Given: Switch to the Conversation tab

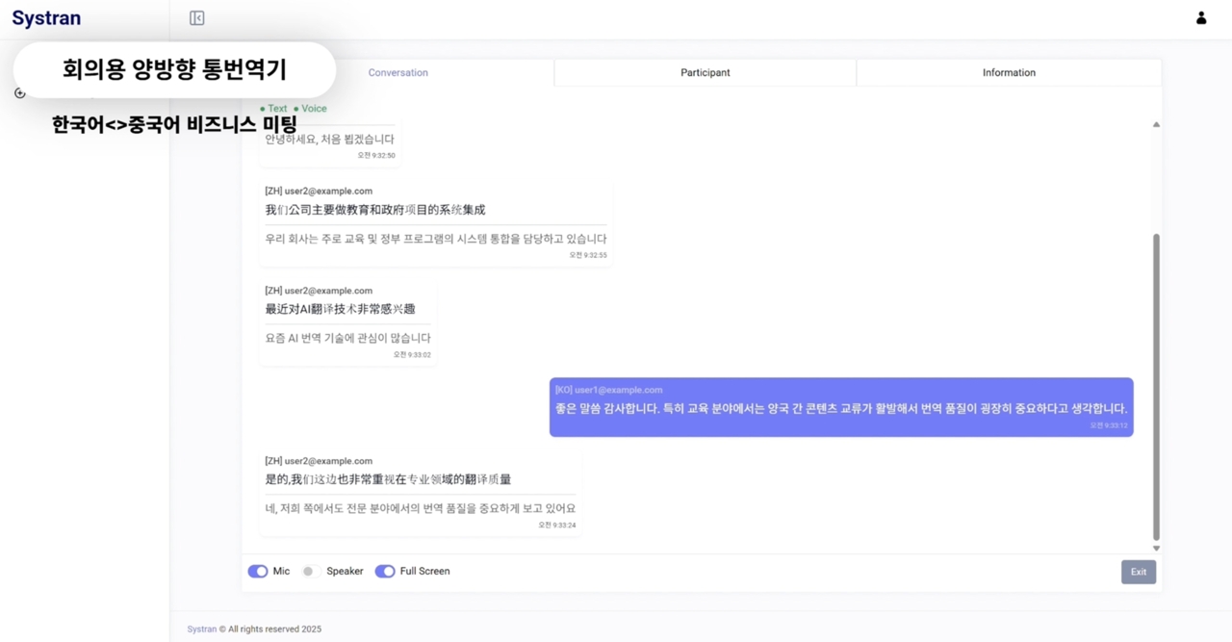Looking at the screenshot, I should 398,72.
